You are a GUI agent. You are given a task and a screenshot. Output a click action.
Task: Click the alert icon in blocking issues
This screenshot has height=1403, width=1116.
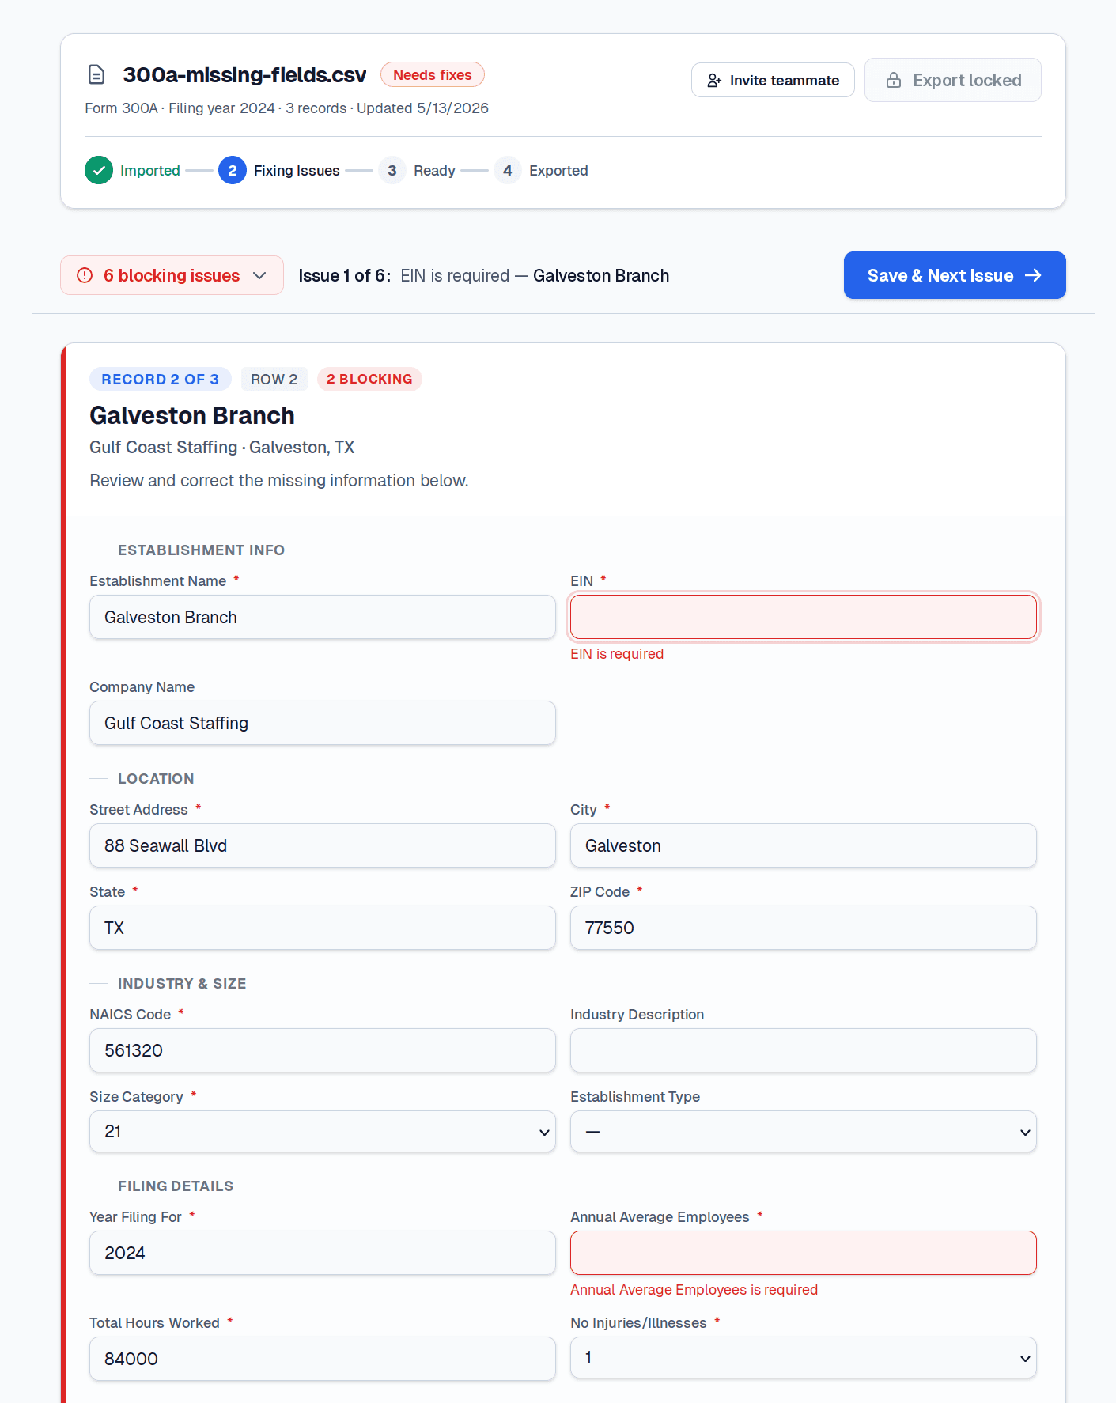point(85,275)
